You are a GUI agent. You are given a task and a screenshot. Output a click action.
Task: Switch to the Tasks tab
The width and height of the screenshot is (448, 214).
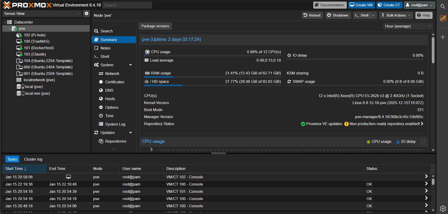tap(12, 159)
